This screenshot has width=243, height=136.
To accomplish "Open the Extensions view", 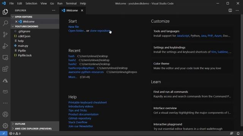I will (x=5, y=69).
